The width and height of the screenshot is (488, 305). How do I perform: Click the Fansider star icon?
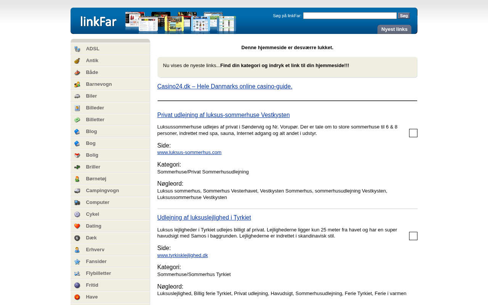coord(77,262)
